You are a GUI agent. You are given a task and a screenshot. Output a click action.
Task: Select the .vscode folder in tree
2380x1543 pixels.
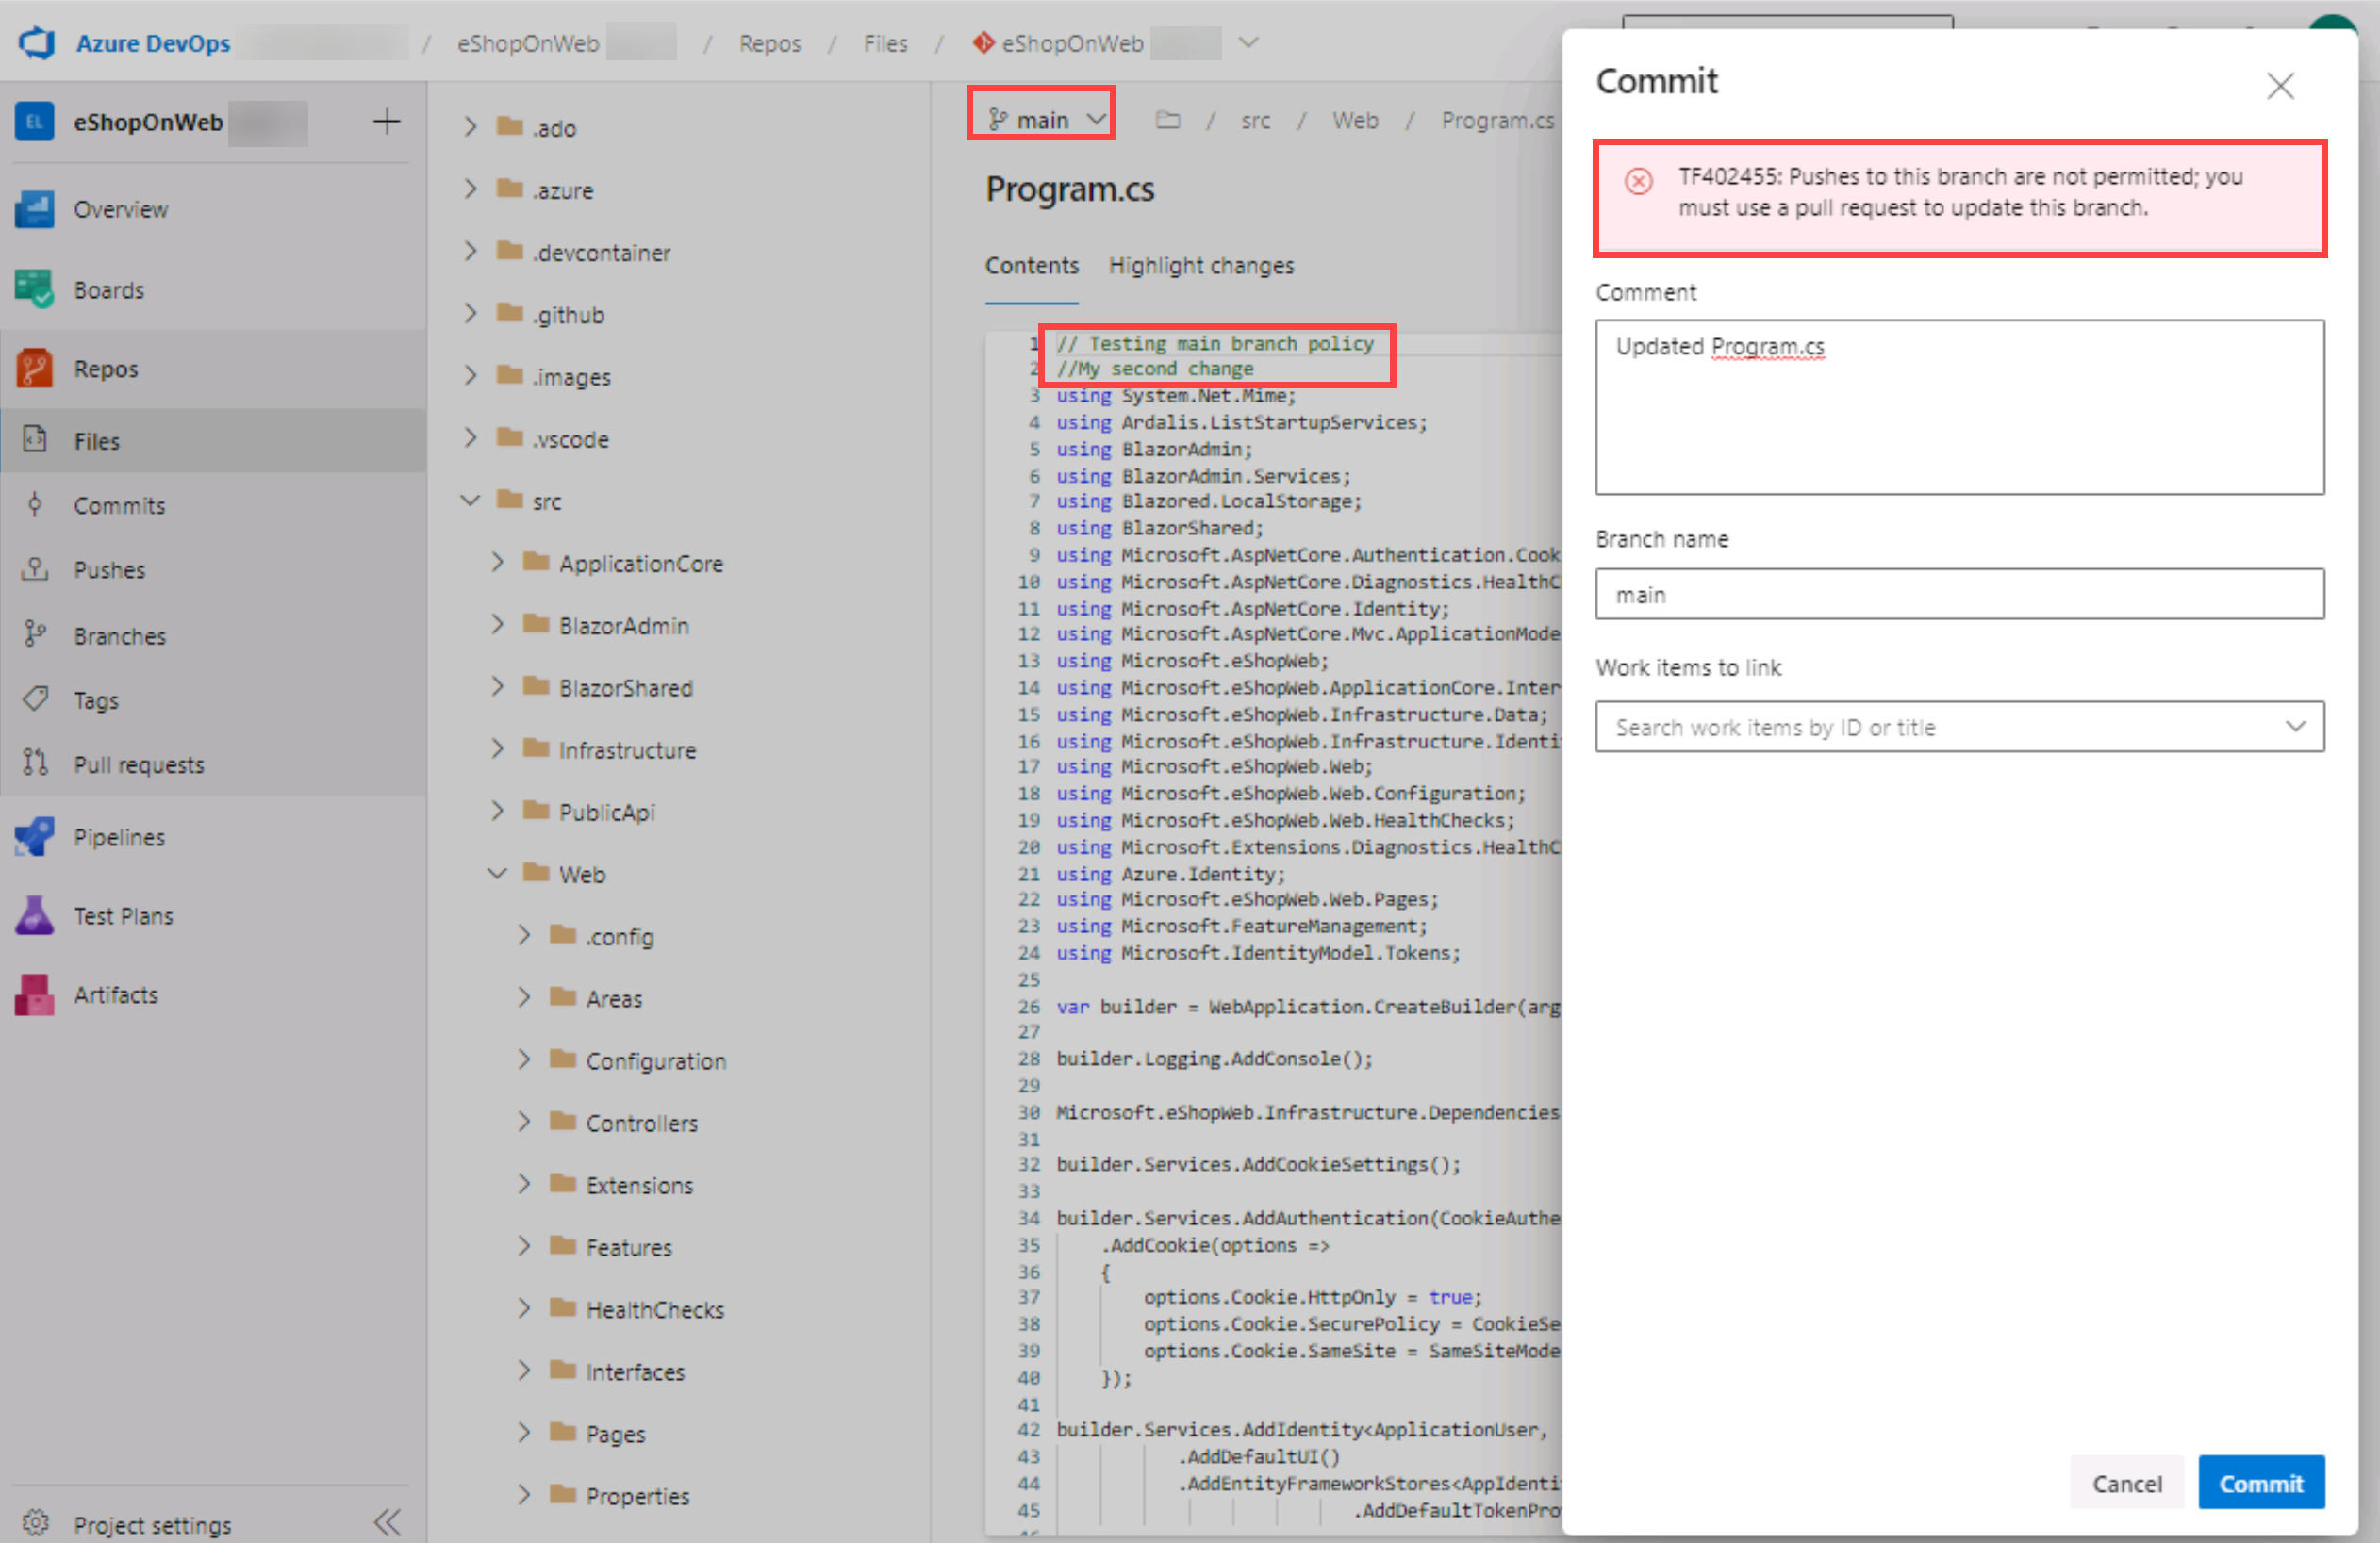click(570, 438)
